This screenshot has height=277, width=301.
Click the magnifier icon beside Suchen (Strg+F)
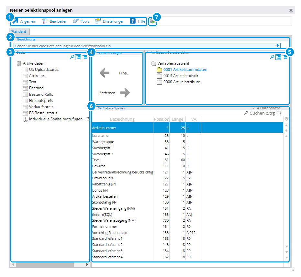[246, 113]
